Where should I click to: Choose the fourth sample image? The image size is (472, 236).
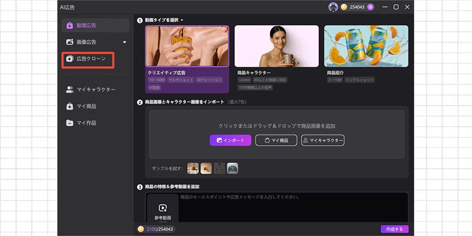click(x=232, y=168)
